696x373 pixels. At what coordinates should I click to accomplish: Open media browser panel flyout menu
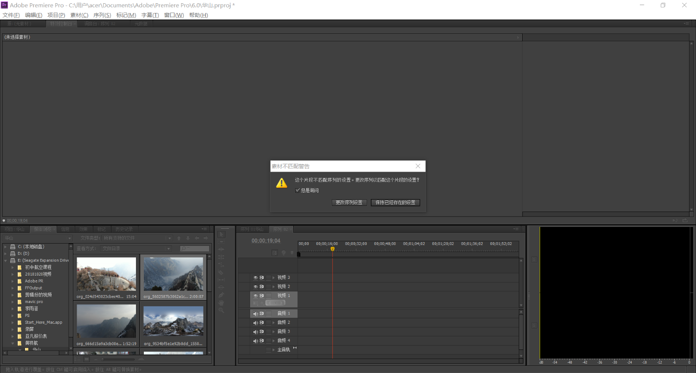click(205, 229)
